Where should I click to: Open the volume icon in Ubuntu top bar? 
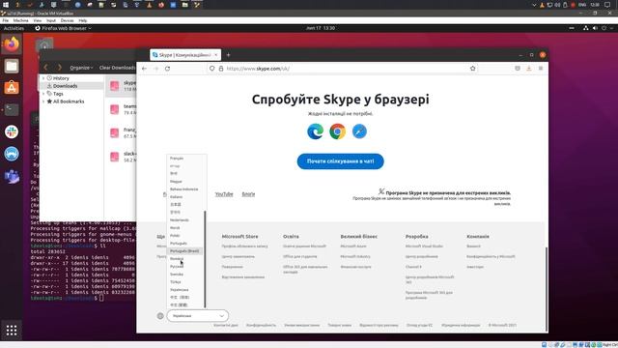(x=595, y=28)
